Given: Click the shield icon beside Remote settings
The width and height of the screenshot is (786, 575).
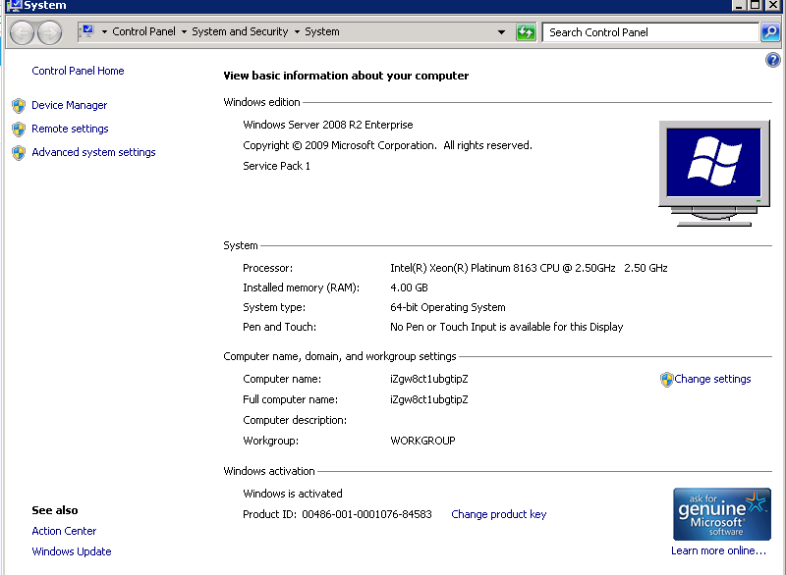Looking at the screenshot, I should [x=20, y=129].
